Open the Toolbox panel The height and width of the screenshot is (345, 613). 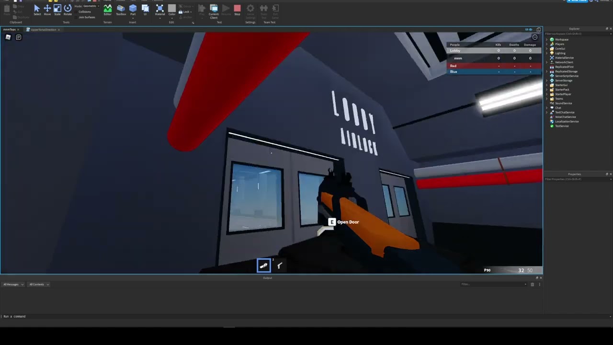pos(121,10)
